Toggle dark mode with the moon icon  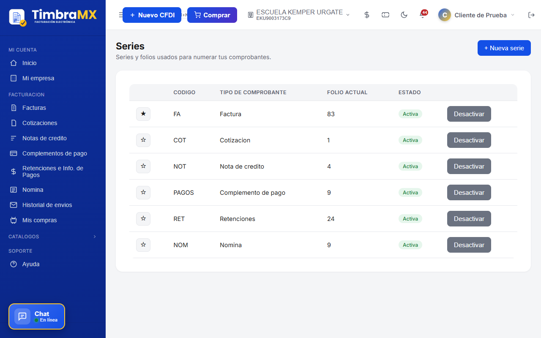click(404, 15)
